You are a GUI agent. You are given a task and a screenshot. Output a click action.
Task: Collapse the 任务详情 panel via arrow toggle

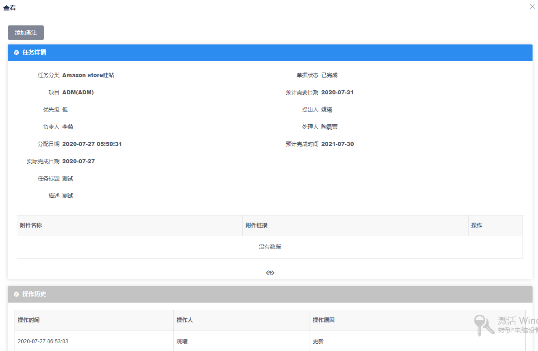[270, 273]
